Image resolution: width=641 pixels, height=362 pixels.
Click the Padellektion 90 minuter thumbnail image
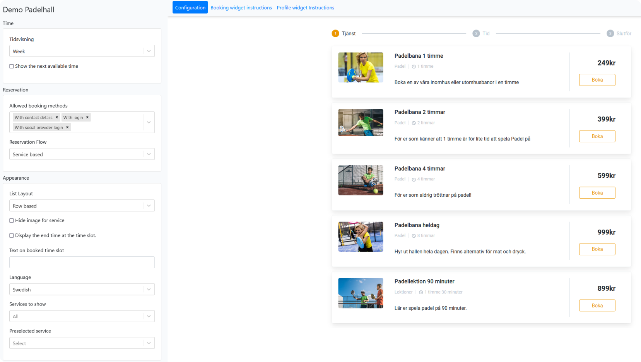pyautogui.click(x=361, y=293)
